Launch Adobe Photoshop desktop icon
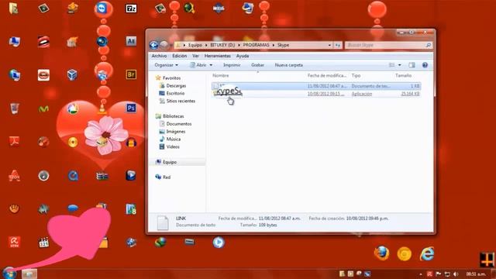 click(131, 108)
